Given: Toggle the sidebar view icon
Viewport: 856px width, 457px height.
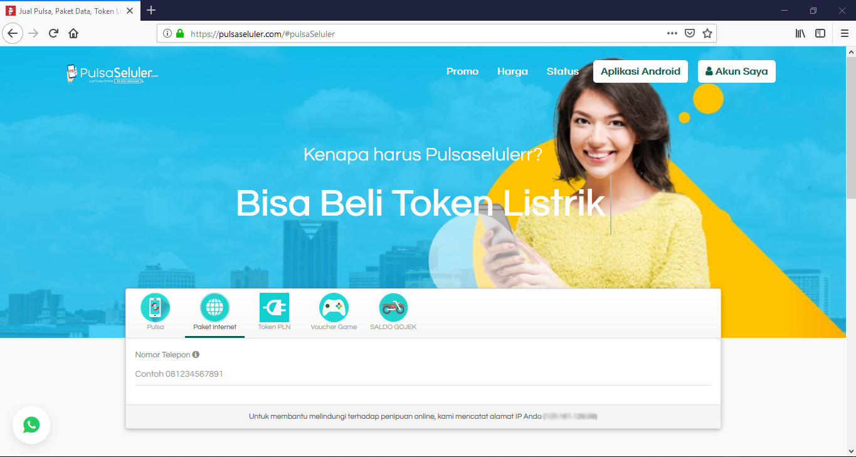Looking at the screenshot, I should pyautogui.click(x=820, y=34).
